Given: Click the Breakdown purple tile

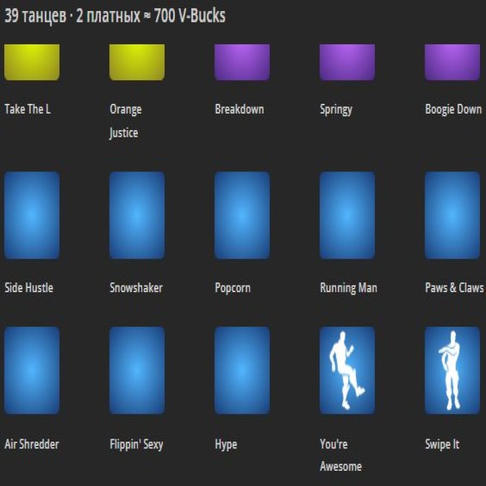Looking at the screenshot, I should (x=242, y=62).
